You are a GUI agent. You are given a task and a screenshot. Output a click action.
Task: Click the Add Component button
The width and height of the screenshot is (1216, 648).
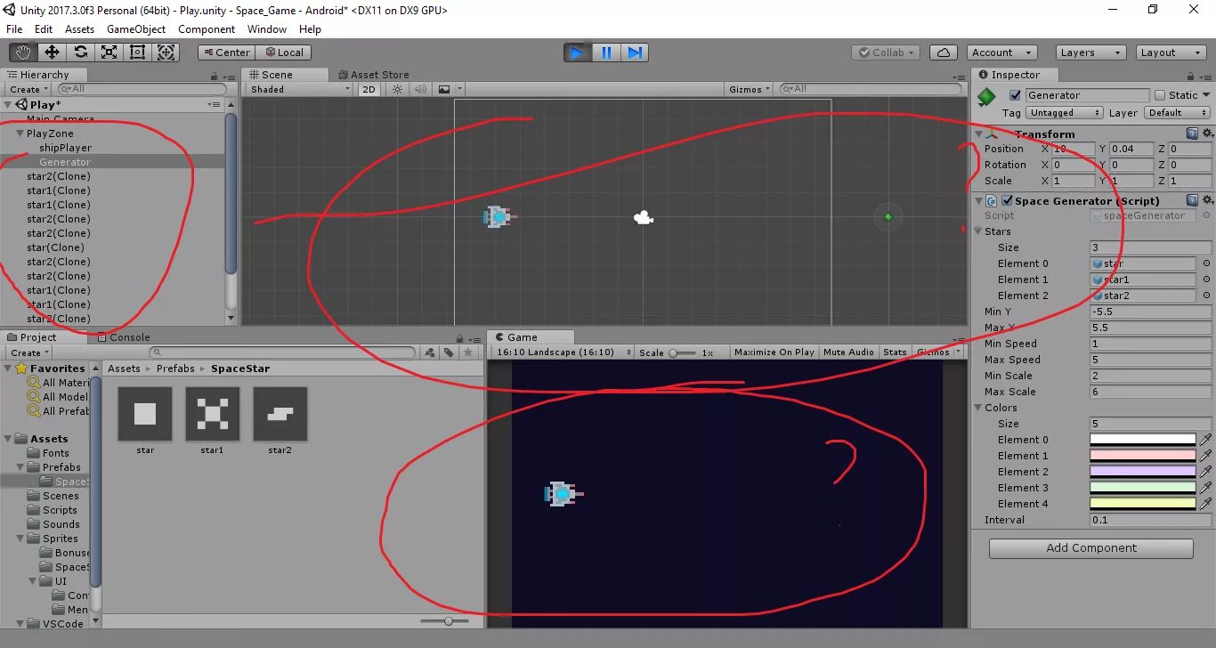pyautogui.click(x=1091, y=548)
